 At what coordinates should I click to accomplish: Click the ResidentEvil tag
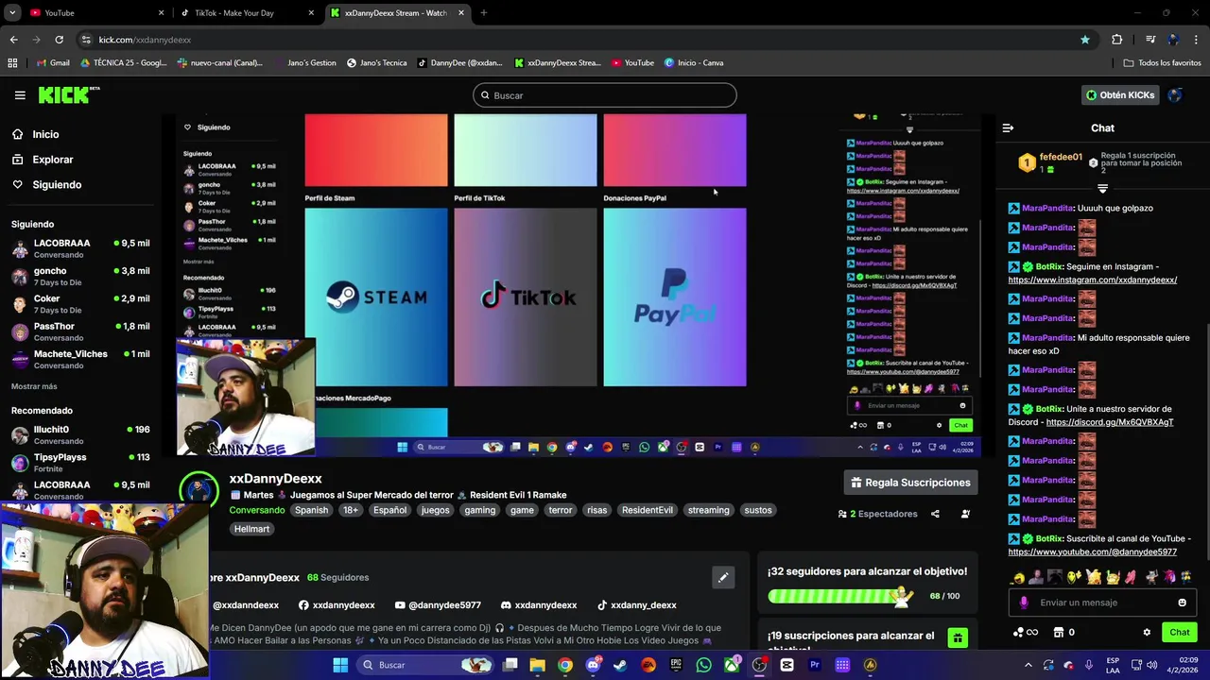[648, 510]
